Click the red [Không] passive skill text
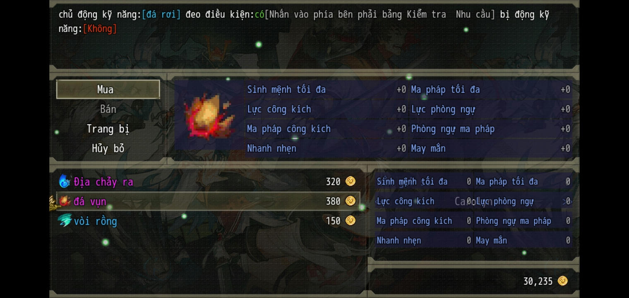This screenshot has height=298, width=629. (x=100, y=29)
